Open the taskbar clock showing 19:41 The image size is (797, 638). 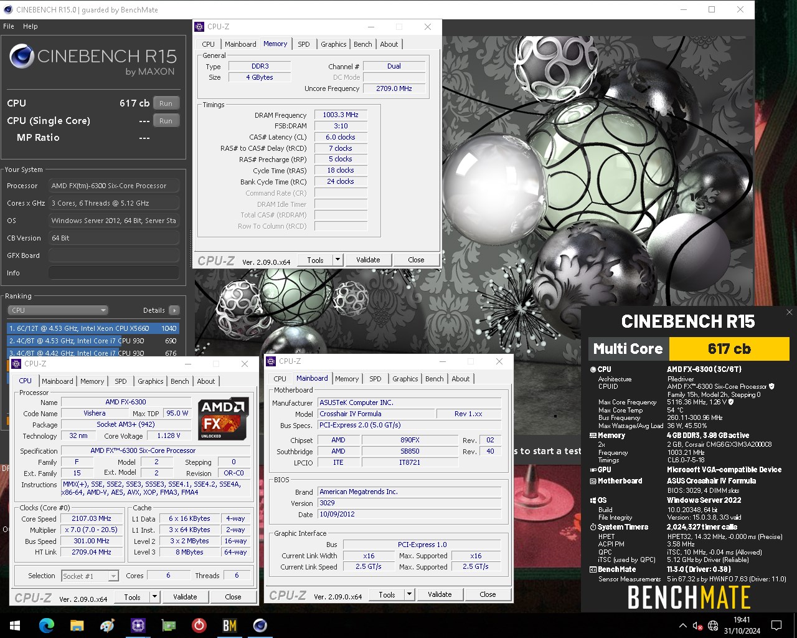tap(742, 626)
